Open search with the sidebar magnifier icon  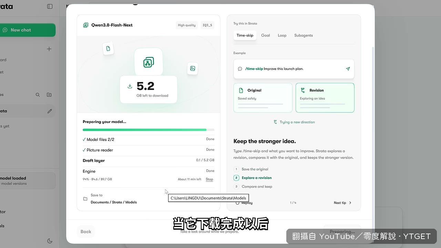(x=38, y=95)
